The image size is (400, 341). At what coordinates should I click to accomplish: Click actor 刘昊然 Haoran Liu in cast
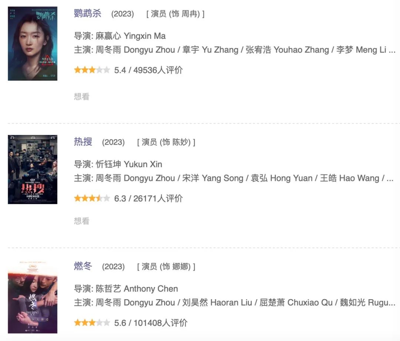click(x=217, y=303)
